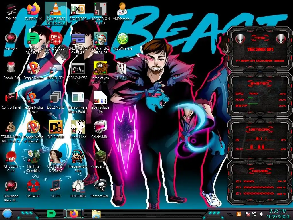
Task: Open the Download Black Ali... icon
Action: pos(11,186)
